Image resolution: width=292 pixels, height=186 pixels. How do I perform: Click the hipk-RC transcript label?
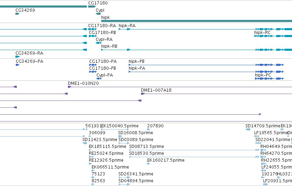point(262,33)
